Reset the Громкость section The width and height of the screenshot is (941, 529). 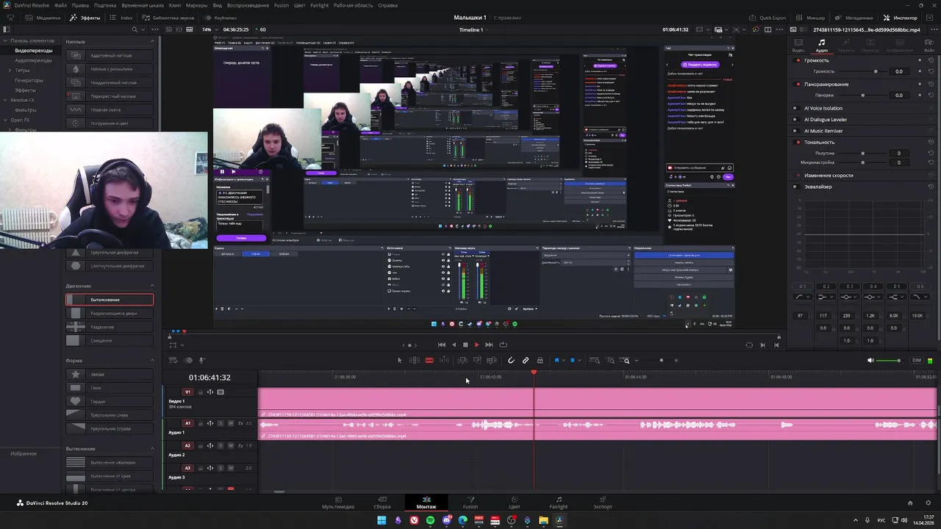931,60
